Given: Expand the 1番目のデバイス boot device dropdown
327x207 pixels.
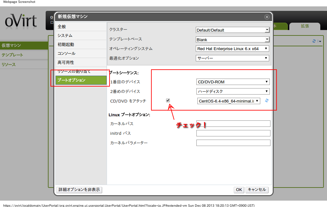Looking at the screenshot, I should pos(233,82).
